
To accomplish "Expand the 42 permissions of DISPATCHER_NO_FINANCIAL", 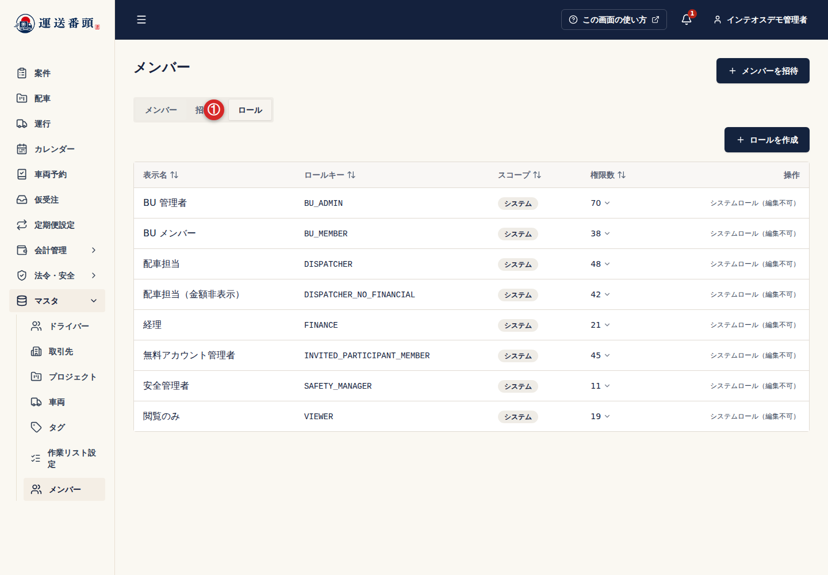I will (x=600, y=294).
